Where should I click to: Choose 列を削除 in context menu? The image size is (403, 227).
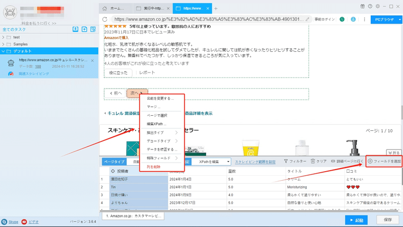[x=154, y=167]
